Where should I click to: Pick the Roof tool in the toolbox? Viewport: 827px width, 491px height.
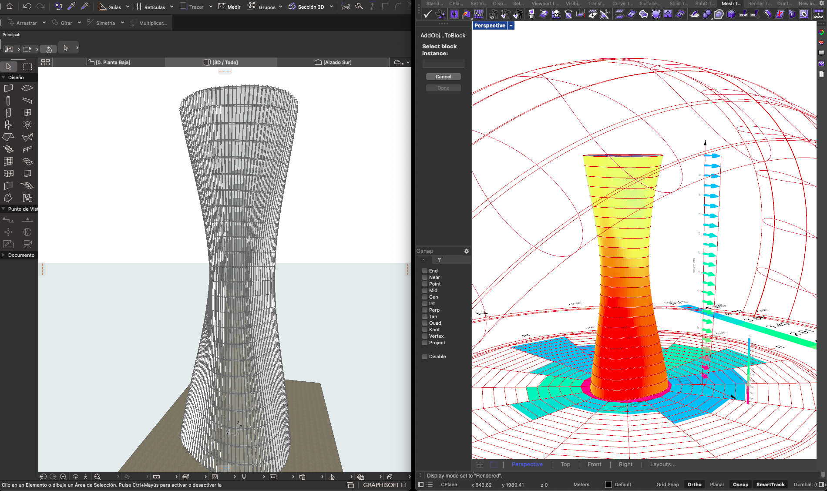(x=8, y=136)
